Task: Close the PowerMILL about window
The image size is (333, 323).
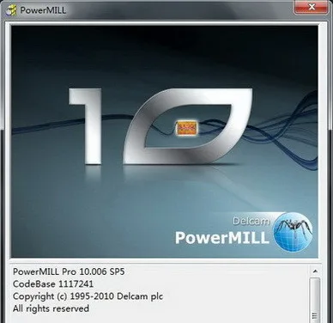Action: tap(312, 7)
